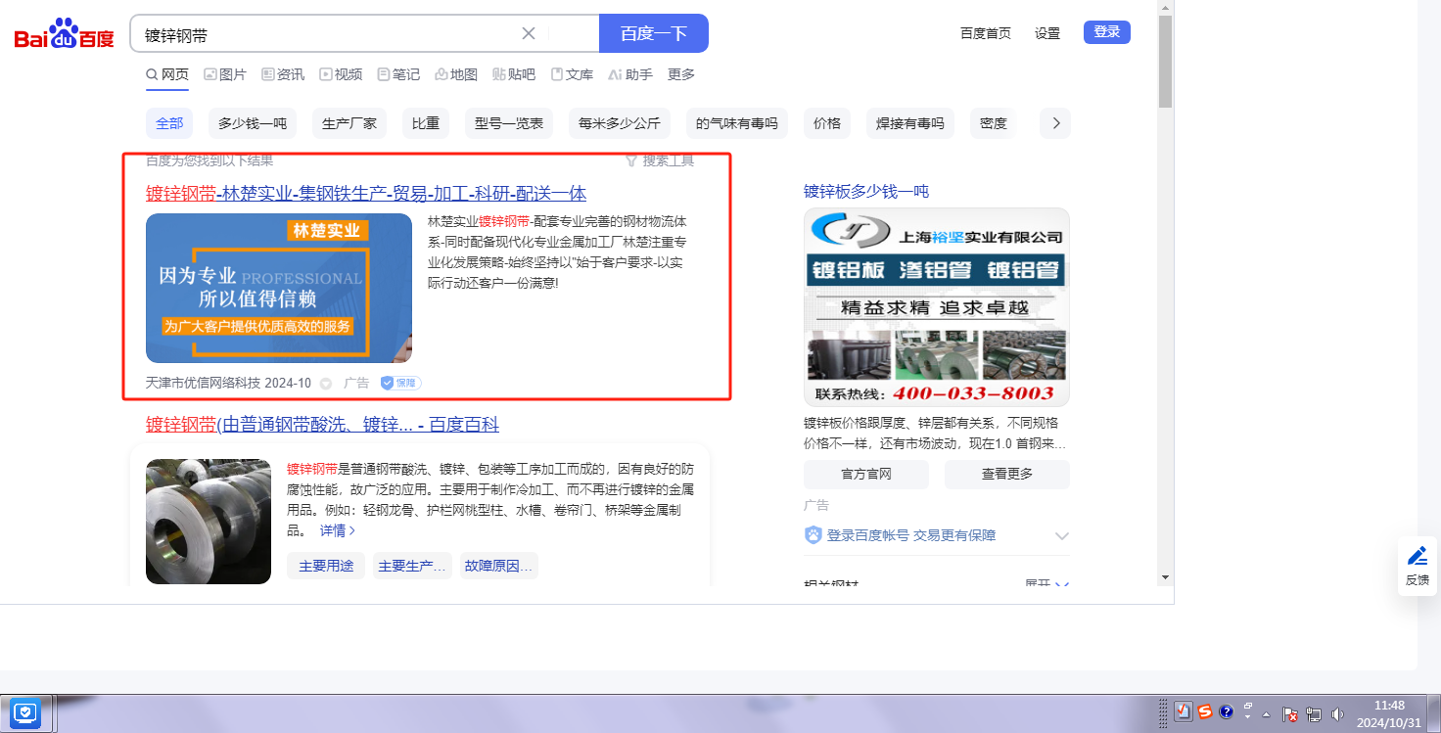This screenshot has width=1441, height=733.
Task: Select the 生产厂家 filter chip
Action: pos(349,123)
